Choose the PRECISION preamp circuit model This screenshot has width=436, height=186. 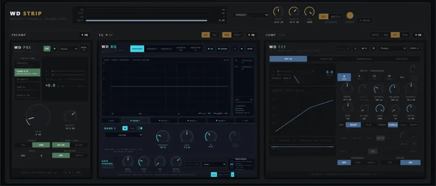click(x=28, y=64)
